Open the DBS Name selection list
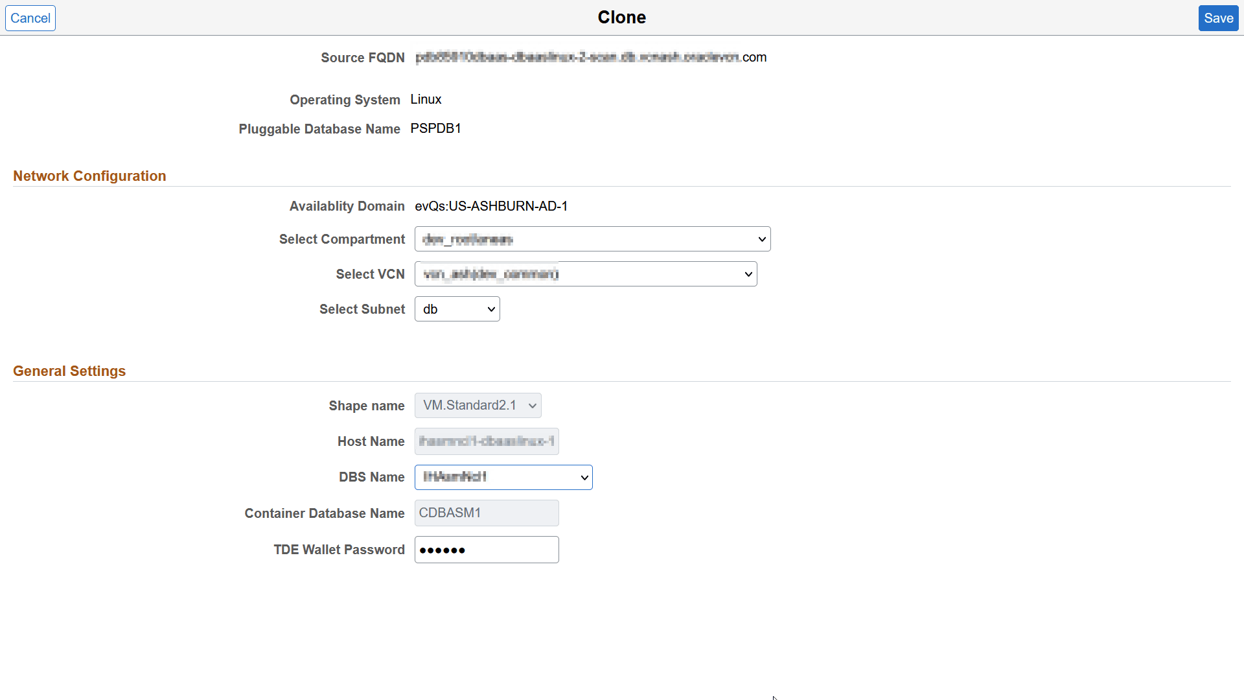The height and width of the screenshot is (700, 1244). click(x=503, y=477)
